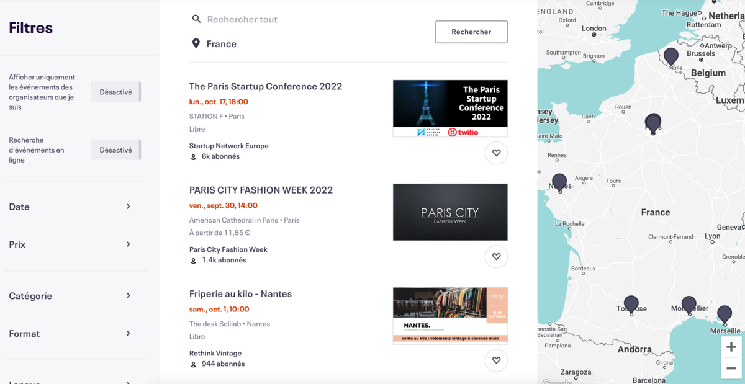
Task: Click price À partir de 11,85 €
Action: point(220,233)
